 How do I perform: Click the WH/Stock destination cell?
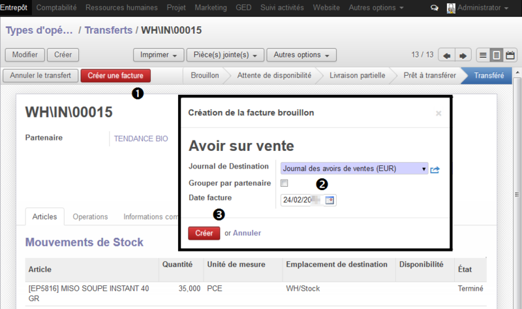(303, 289)
